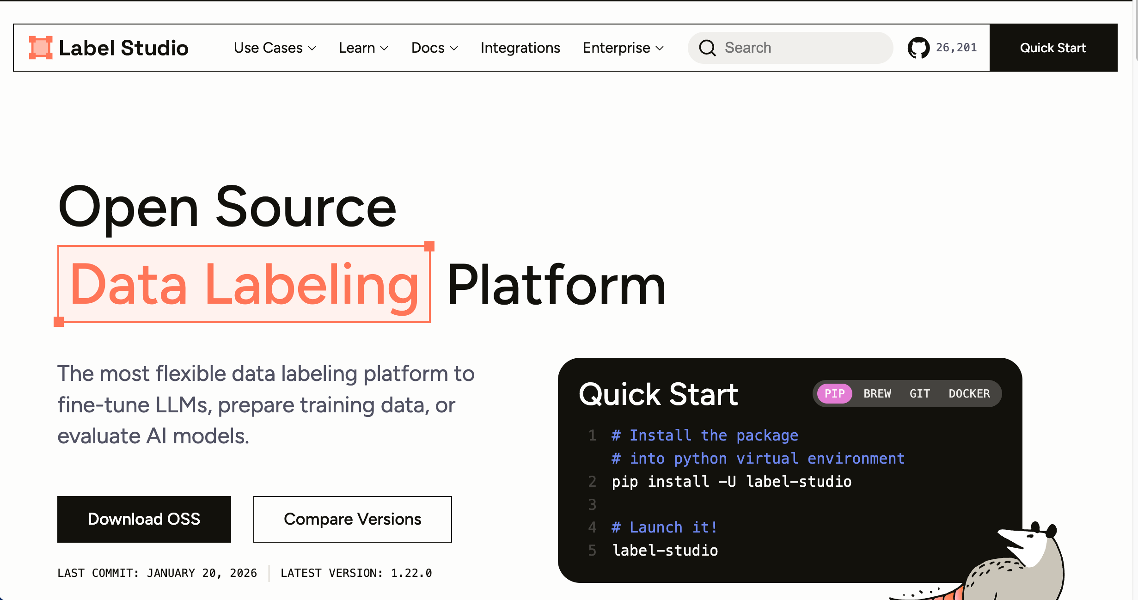The width and height of the screenshot is (1138, 600).
Task: Click the Label Studio brand name text
Action: (123, 48)
